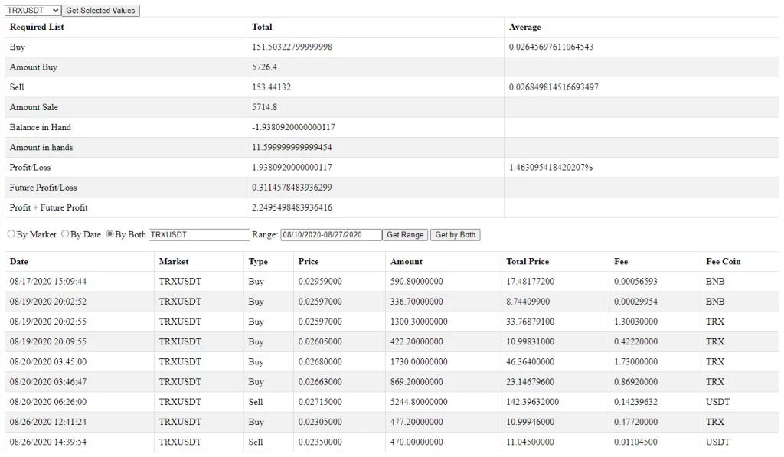Click percentage 1.463095418420207%

click(x=551, y=167)
